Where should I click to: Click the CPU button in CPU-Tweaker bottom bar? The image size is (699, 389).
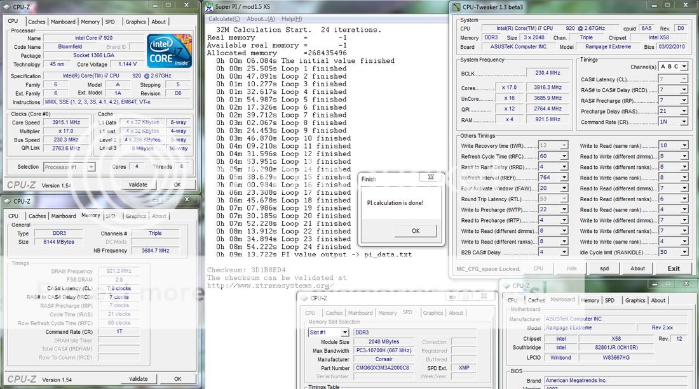click(x=538, y=268)
